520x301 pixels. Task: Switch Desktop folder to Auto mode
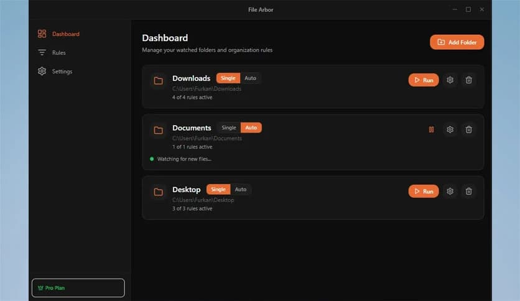pos(241,189)
